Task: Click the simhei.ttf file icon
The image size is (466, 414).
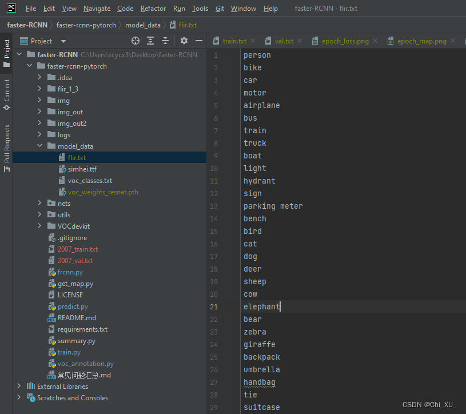Action: pyautogui.click(x=62, y=169)
